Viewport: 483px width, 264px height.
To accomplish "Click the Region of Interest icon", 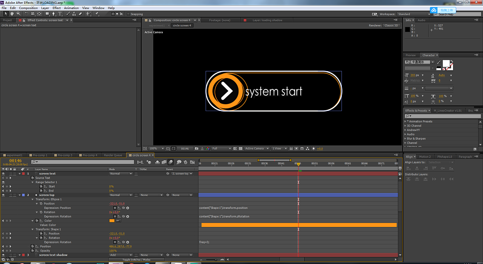I will pyautogui.click(x=235, y=148).
